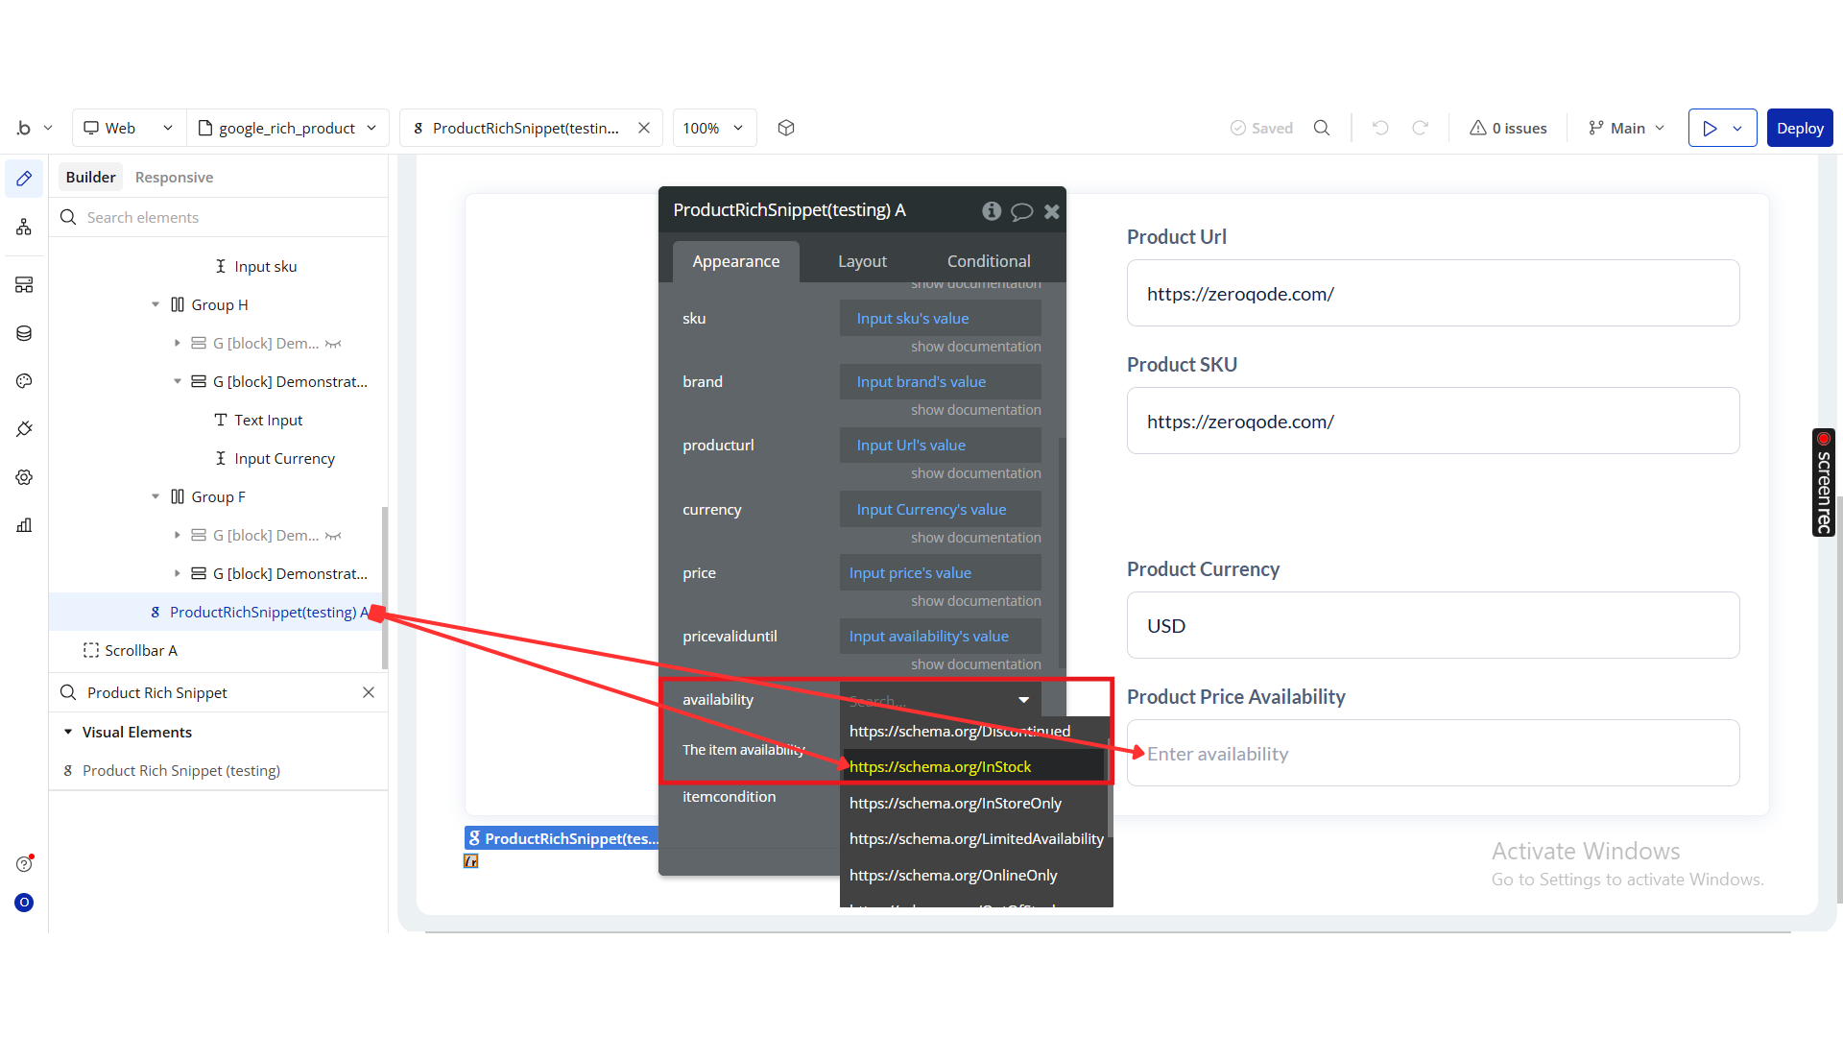This screenshot has width=1843, height=1037.
Task: Open the comment bubble icon in property editor
Action: pyautogui.click(x=1022, y=211)
